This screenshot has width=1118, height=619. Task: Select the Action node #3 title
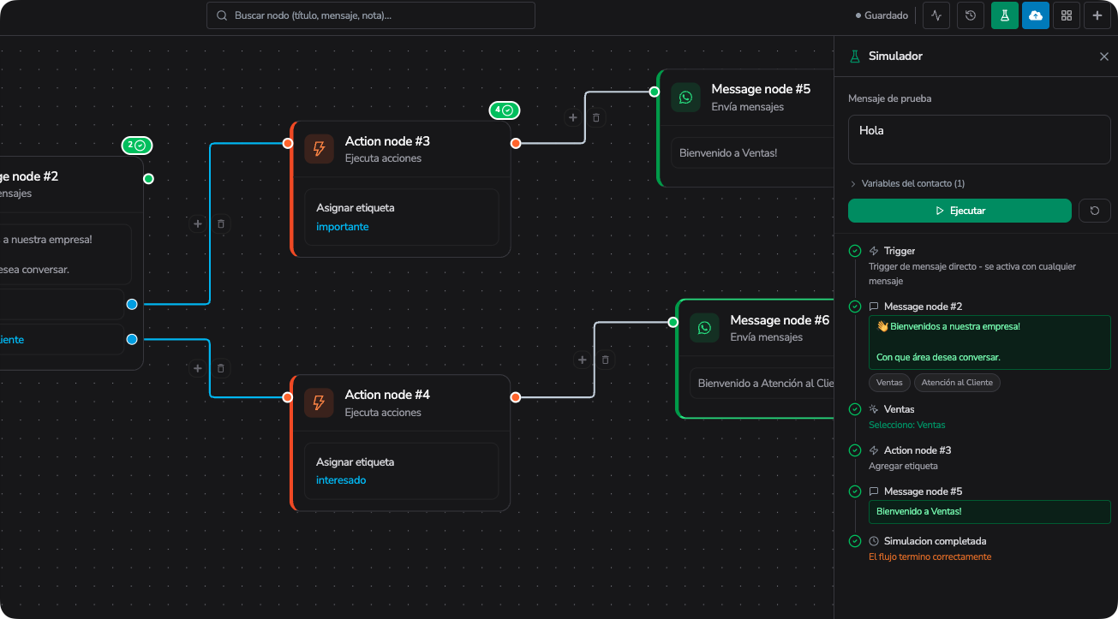coord(387,141)
